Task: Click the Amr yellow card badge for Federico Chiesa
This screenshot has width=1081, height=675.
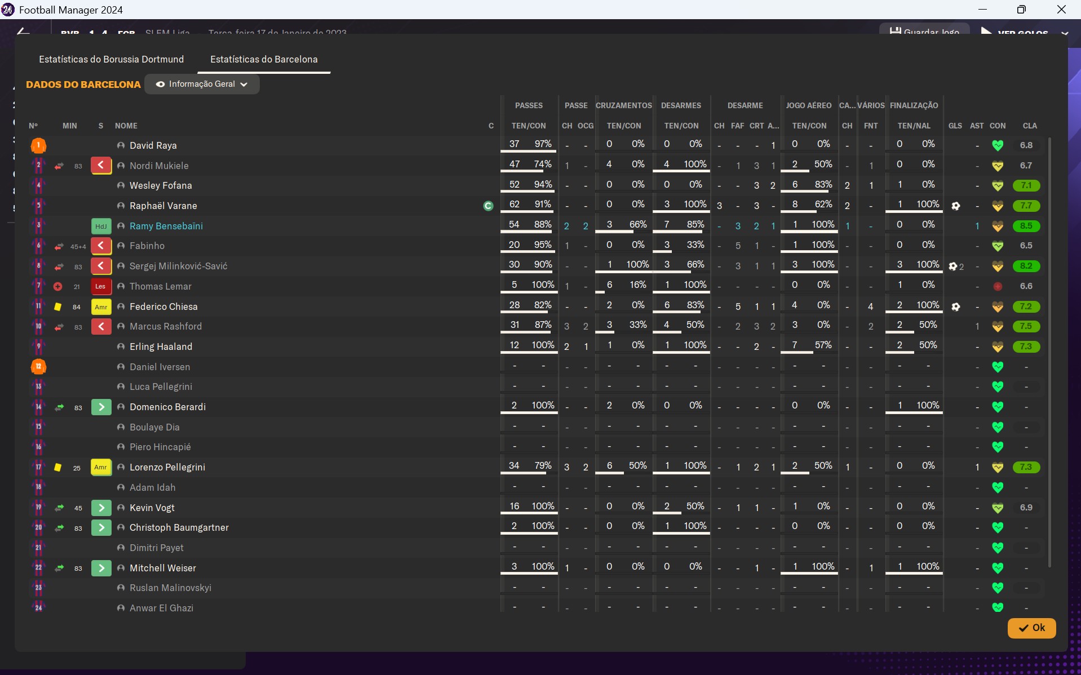Action: point(101,307)
